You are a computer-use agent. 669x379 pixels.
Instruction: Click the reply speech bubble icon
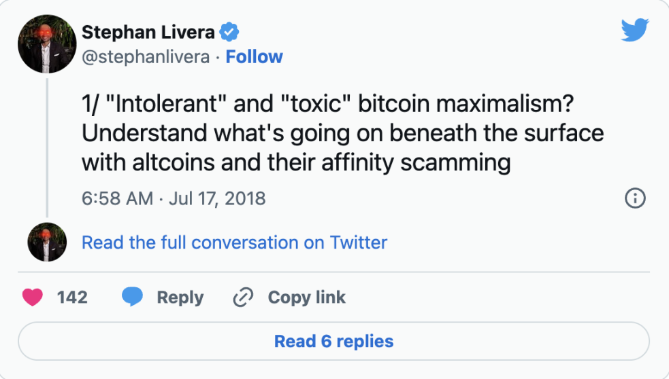point(133,297)
